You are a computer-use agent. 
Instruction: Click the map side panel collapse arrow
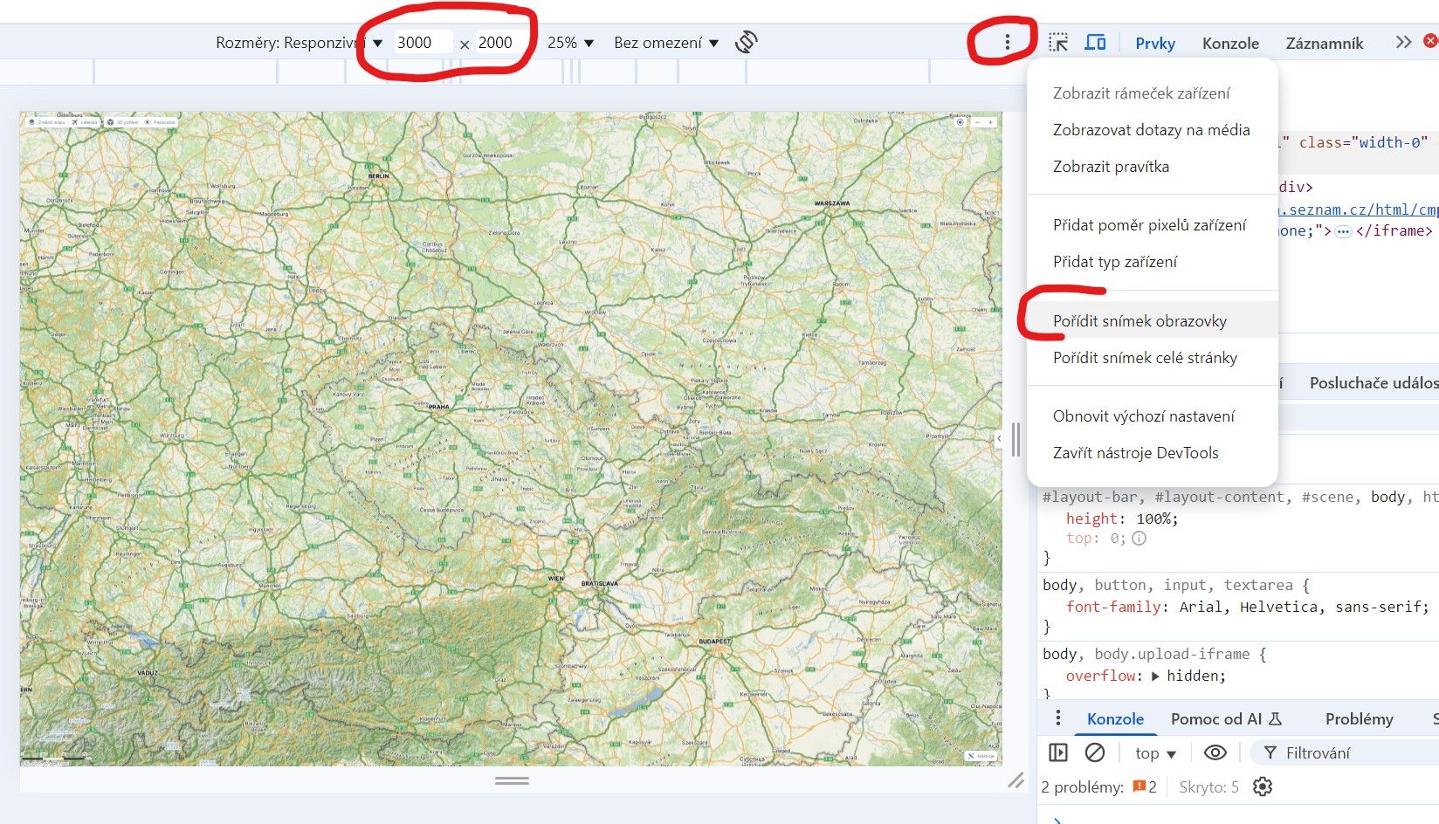[998, 439]
